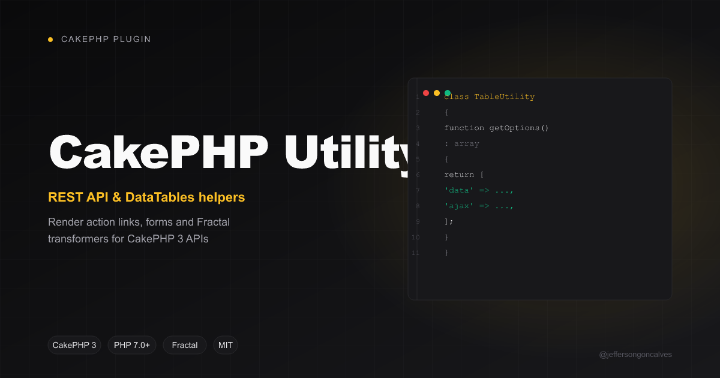Open the @jeffersongoncalves handle
Image resolution: width=720 pixels, height=378 pixels.
pyautogui.click(x=635, y=355)
